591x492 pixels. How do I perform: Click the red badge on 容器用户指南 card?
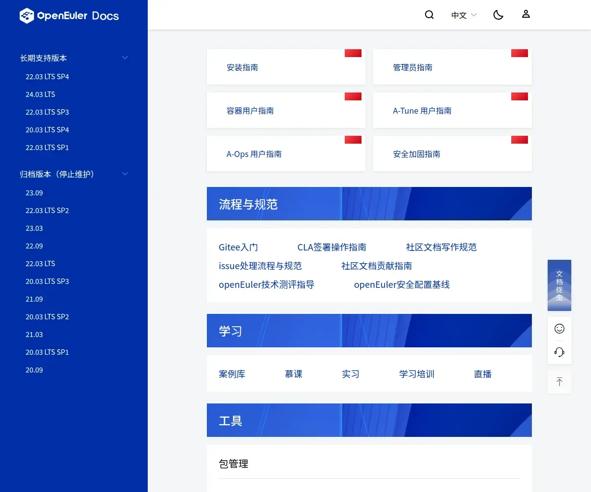coord(353,96)
